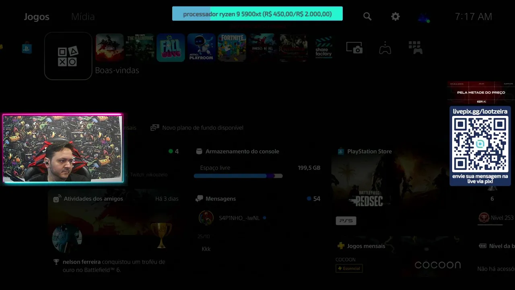Image resolution: width=515 pixels, height=290 pixels.
Task: Open the Remote Play controller icon
Action: 385,48
